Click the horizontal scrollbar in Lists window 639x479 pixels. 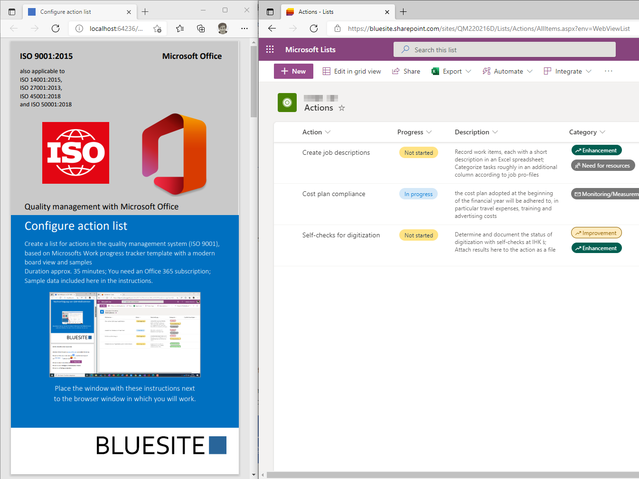coord(453,475)
